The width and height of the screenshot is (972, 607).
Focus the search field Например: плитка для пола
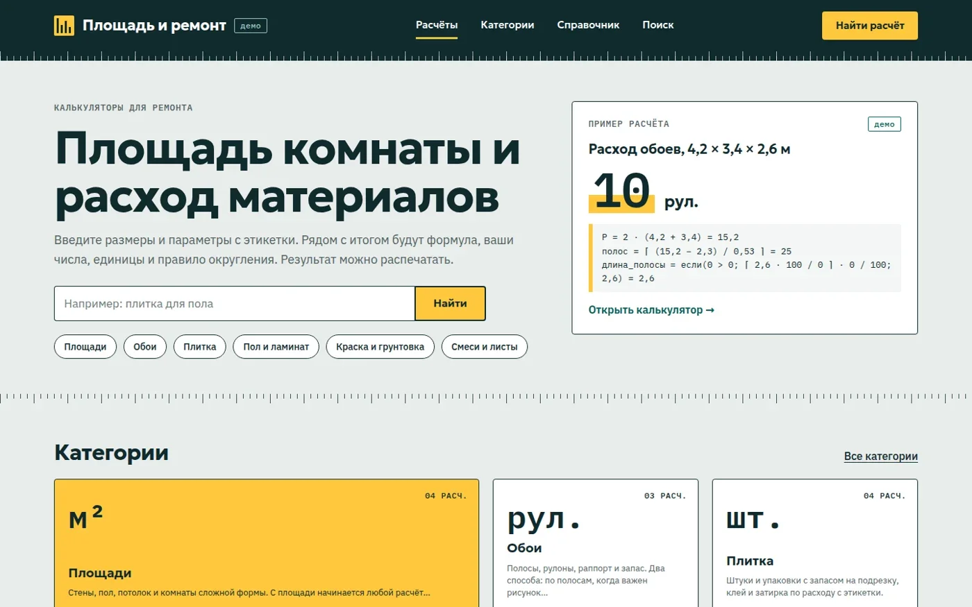pyautogui.click(x=235, y=303)
